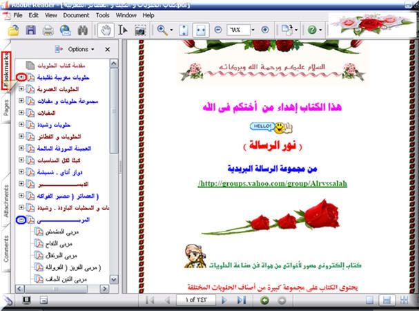Expand the حلويات رشيدة bookmark
The height and width of the screenshot is (311, 419).
pos(21,124)
